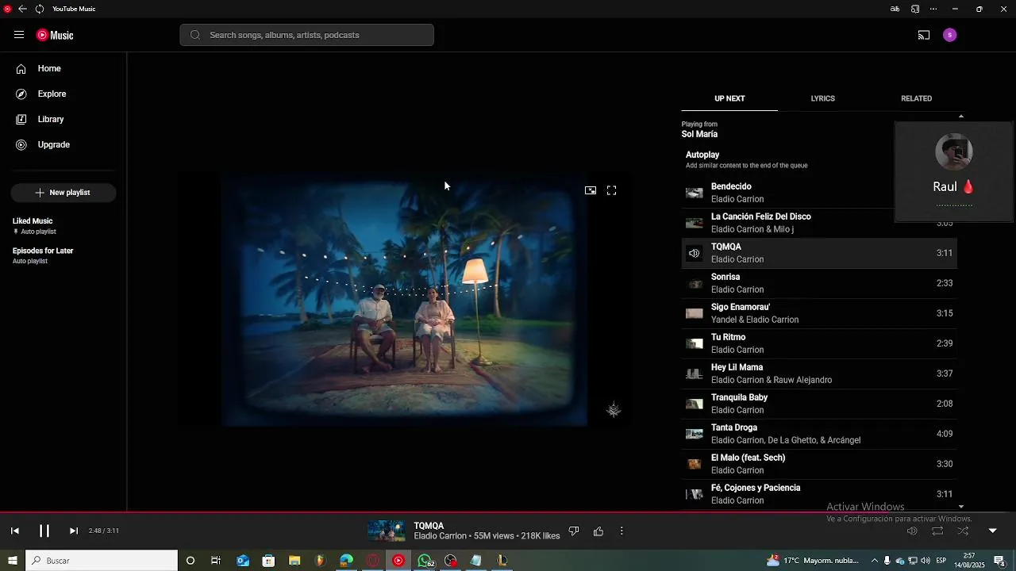
Task: Play Tu Ritmo from the queue
Action: (819, 343)
